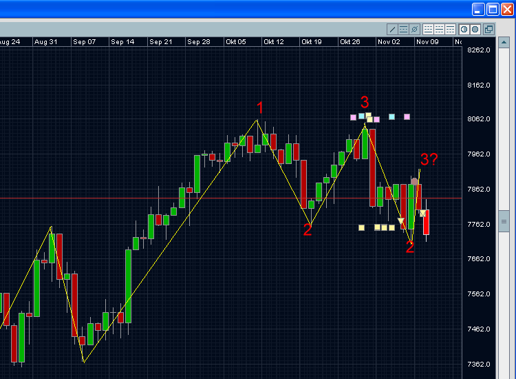Click the scrollbar up arrow
Viewport: 516px width, 379px height.
click(504, 43)
